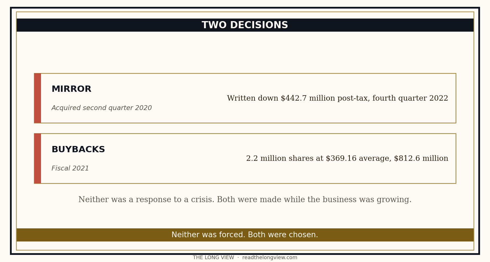
Task: Click THE LONG VIEW footer label
Action: [213, 258]
